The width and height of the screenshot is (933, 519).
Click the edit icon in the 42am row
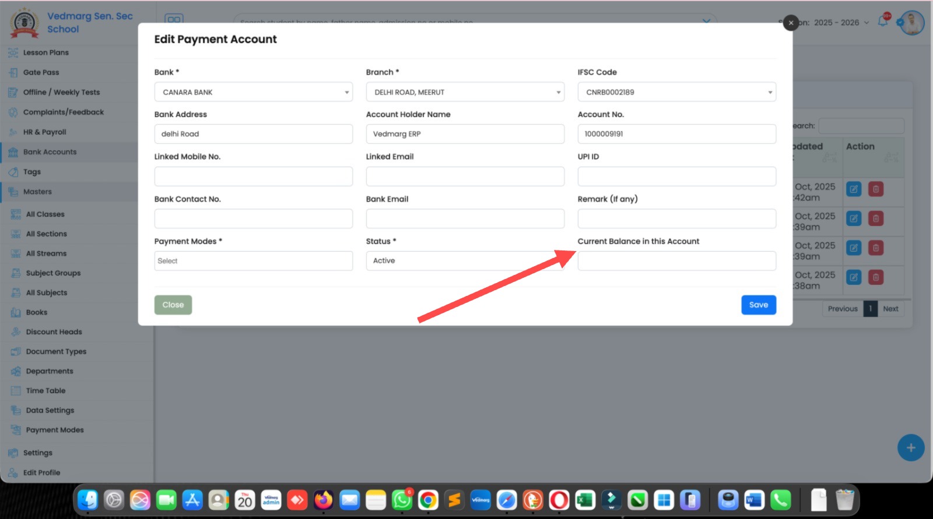point(854,189)
